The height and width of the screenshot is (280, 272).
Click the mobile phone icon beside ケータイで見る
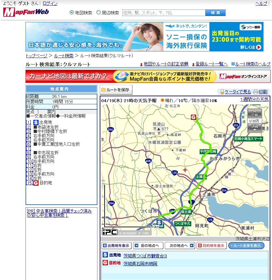(x=222, y=92)
